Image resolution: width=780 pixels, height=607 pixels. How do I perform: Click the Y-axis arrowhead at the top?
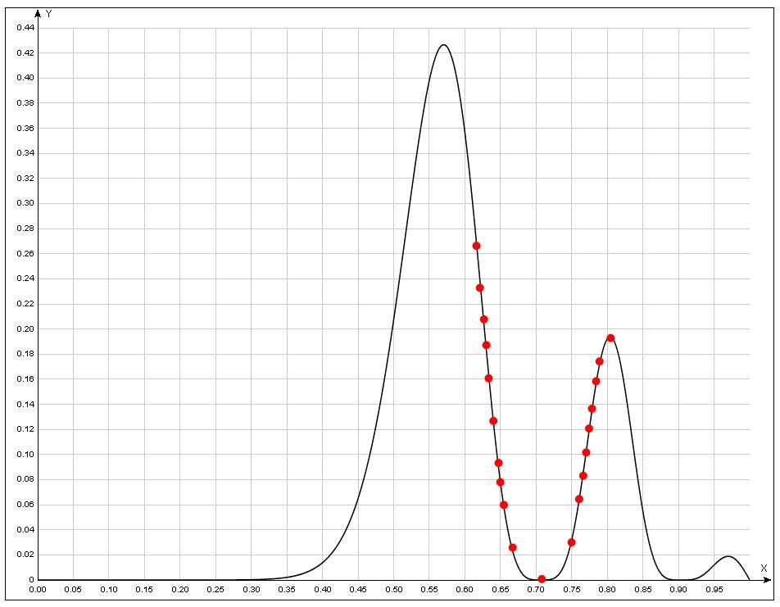(x=38, y=14)
